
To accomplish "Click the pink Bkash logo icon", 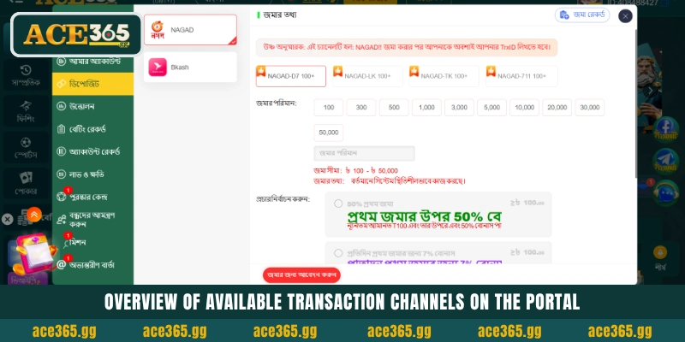I will (158, 68).
